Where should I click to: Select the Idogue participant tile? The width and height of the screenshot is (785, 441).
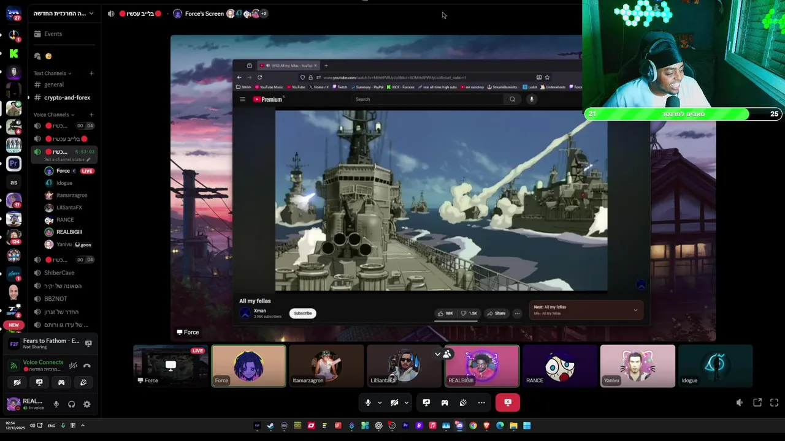pos(715,366)
